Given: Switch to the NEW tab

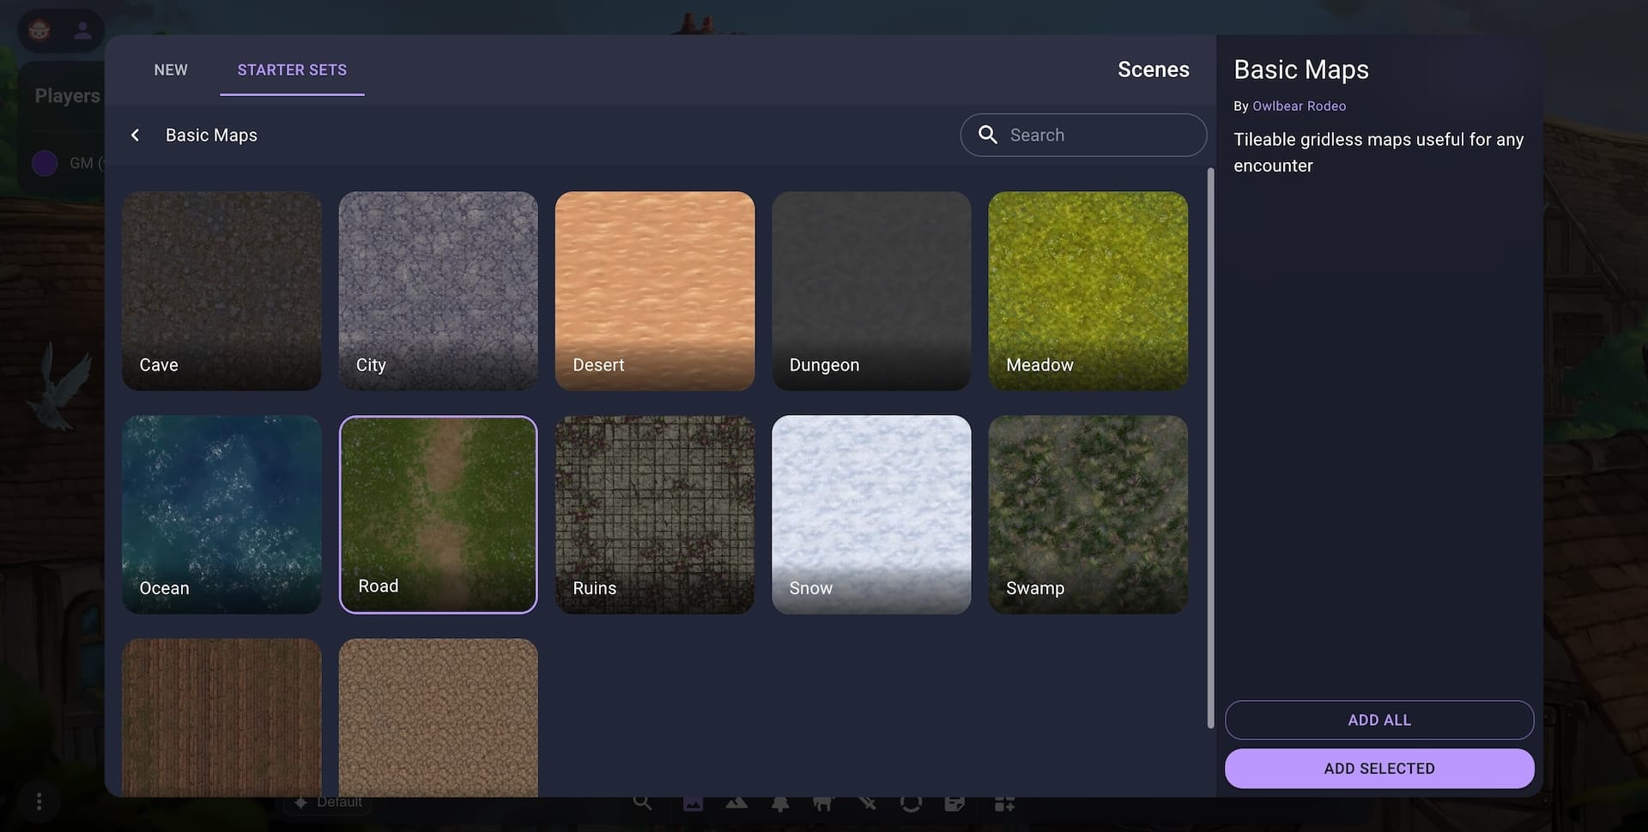Looking at the screenshot, I should [x=171, y=70].
